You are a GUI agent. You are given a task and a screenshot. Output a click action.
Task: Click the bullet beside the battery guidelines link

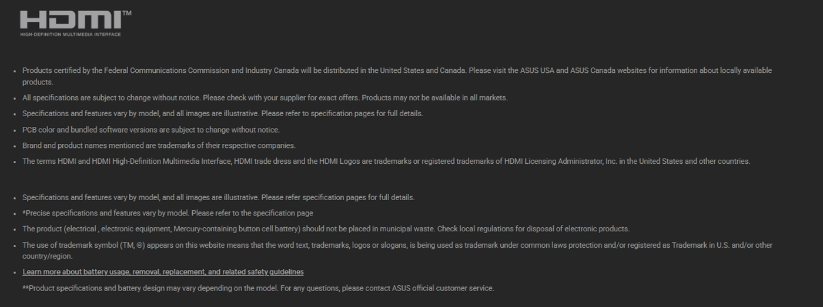[15, 273]
